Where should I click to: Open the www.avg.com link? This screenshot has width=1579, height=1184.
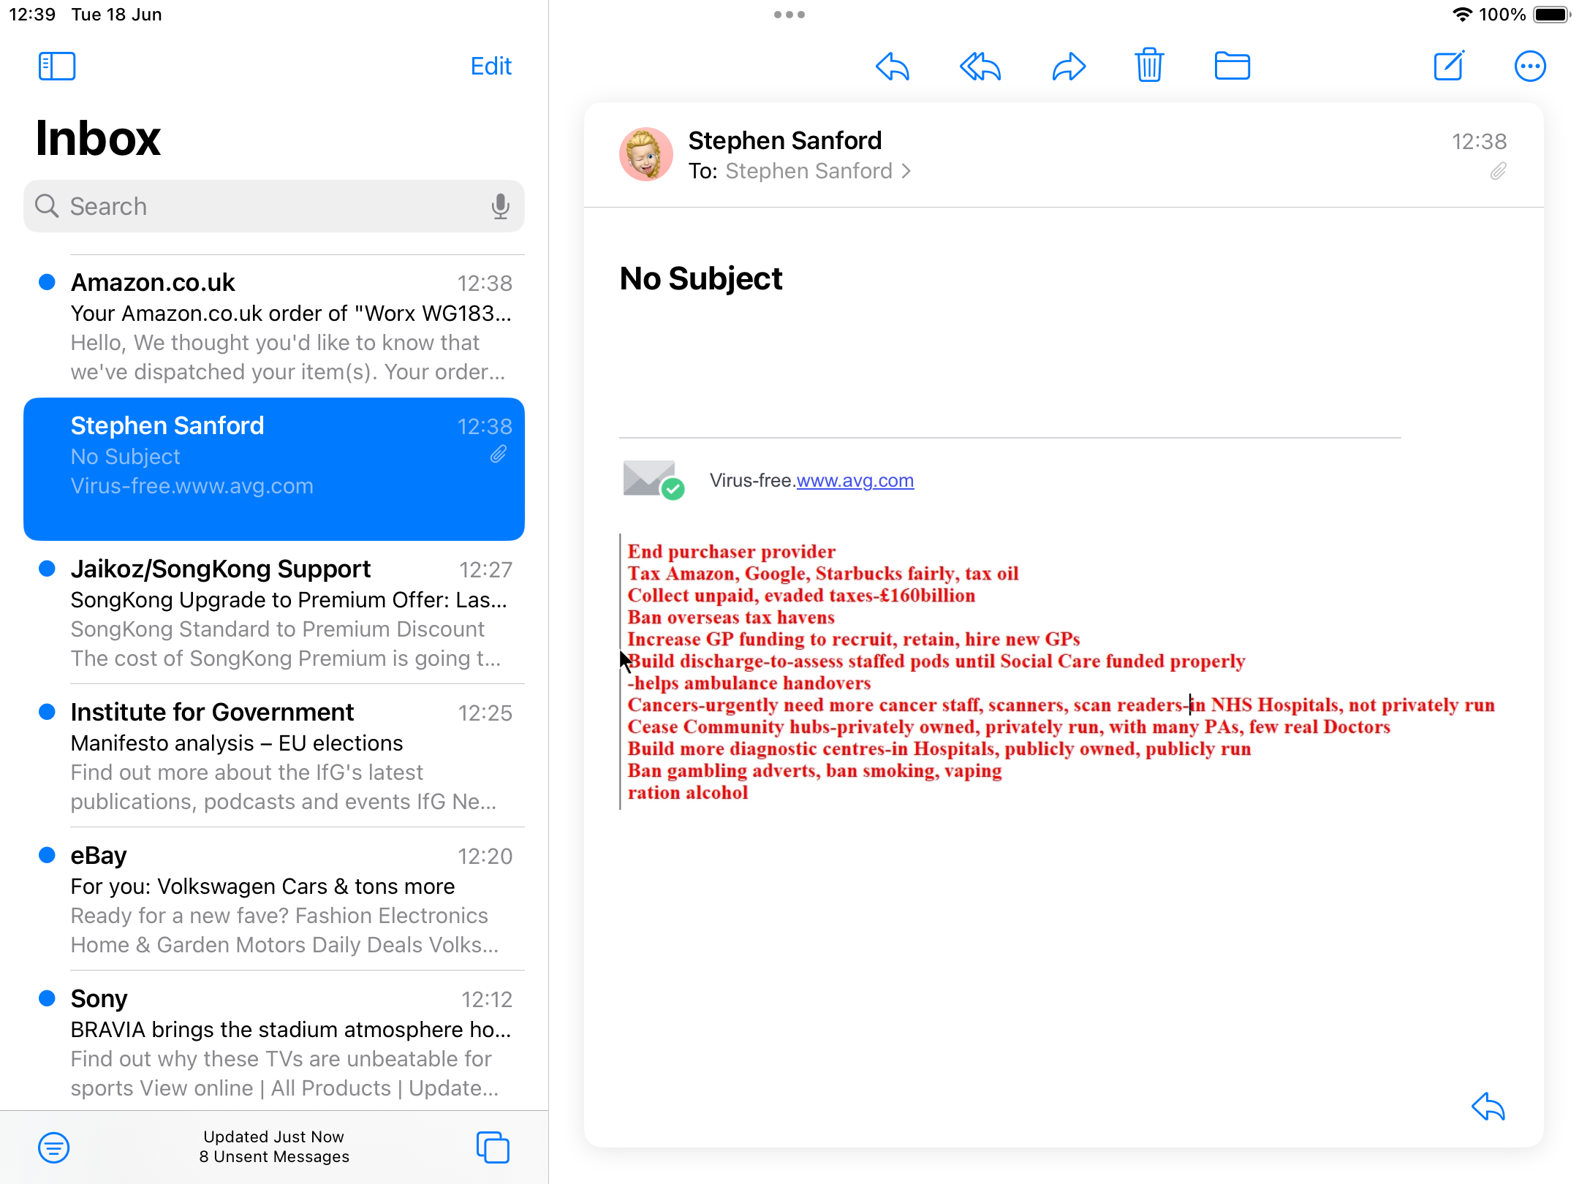click(x=855, y=480)
